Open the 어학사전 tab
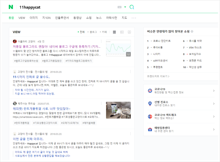Screen dimensions: 220x162 pos(112,18)
